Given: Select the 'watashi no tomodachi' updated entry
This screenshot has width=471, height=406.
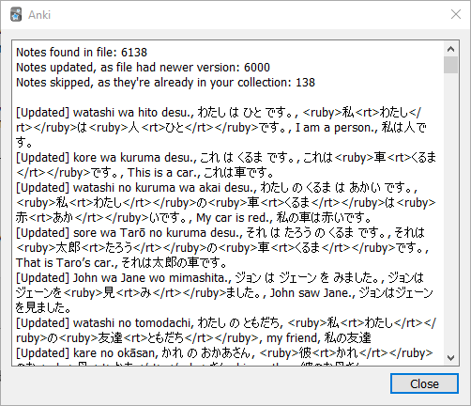Looking at the screenshot, I should pyautogui.click(x=226, y=330).
